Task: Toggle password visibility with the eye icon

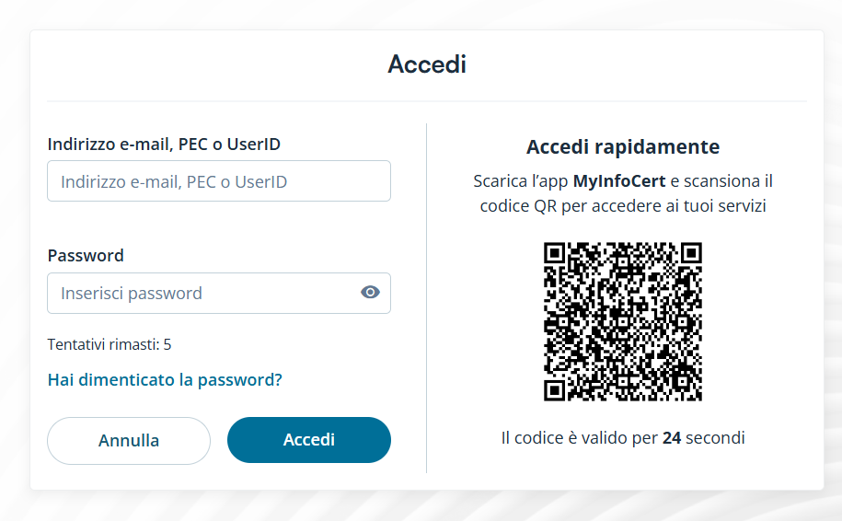Action: click(370, 293)
